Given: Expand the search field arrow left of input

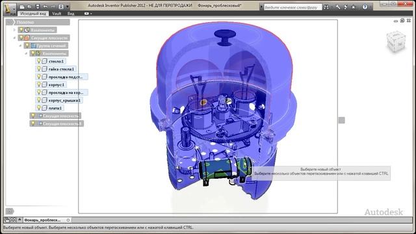Looking at the screenshot, I should tap(261, 7).
